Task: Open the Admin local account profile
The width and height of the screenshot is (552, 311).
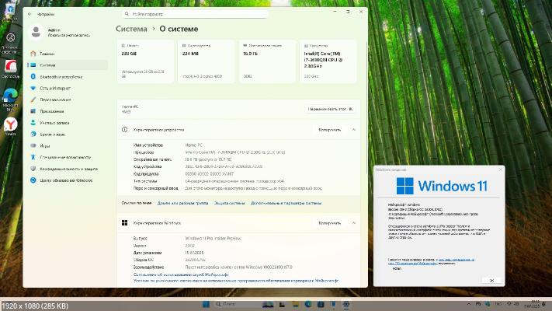Action: coord(60,33)
